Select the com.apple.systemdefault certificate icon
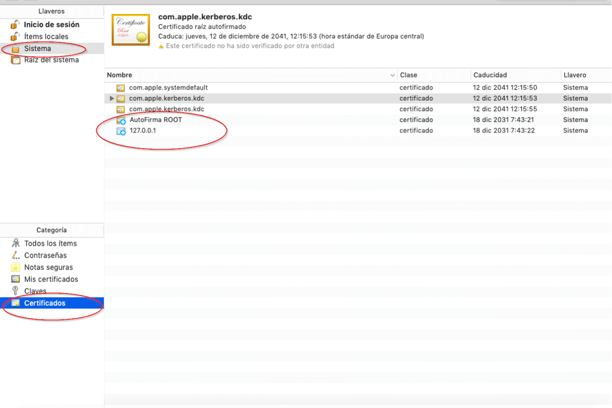Screen dimensions: 612x408 pos(121,88)
